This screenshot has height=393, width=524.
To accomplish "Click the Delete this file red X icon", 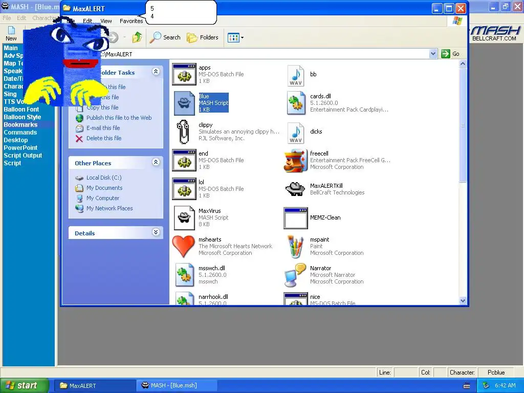I will click(x=79, y=139).
